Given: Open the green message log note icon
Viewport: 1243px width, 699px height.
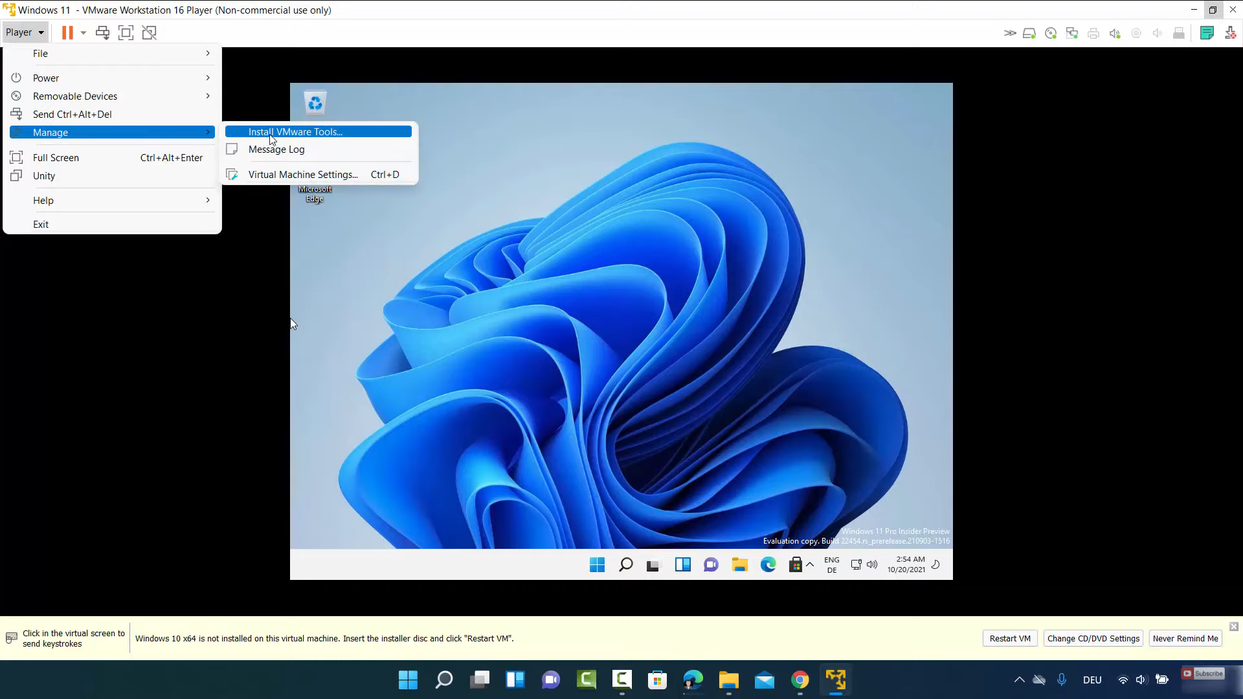Looking at the screenshot, I should tap(1207, 33).
